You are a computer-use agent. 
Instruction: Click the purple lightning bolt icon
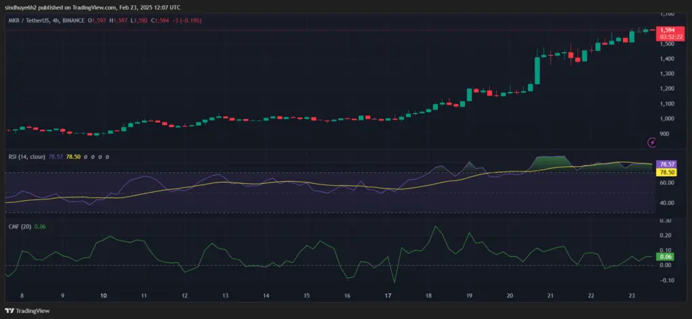point(652,142)
